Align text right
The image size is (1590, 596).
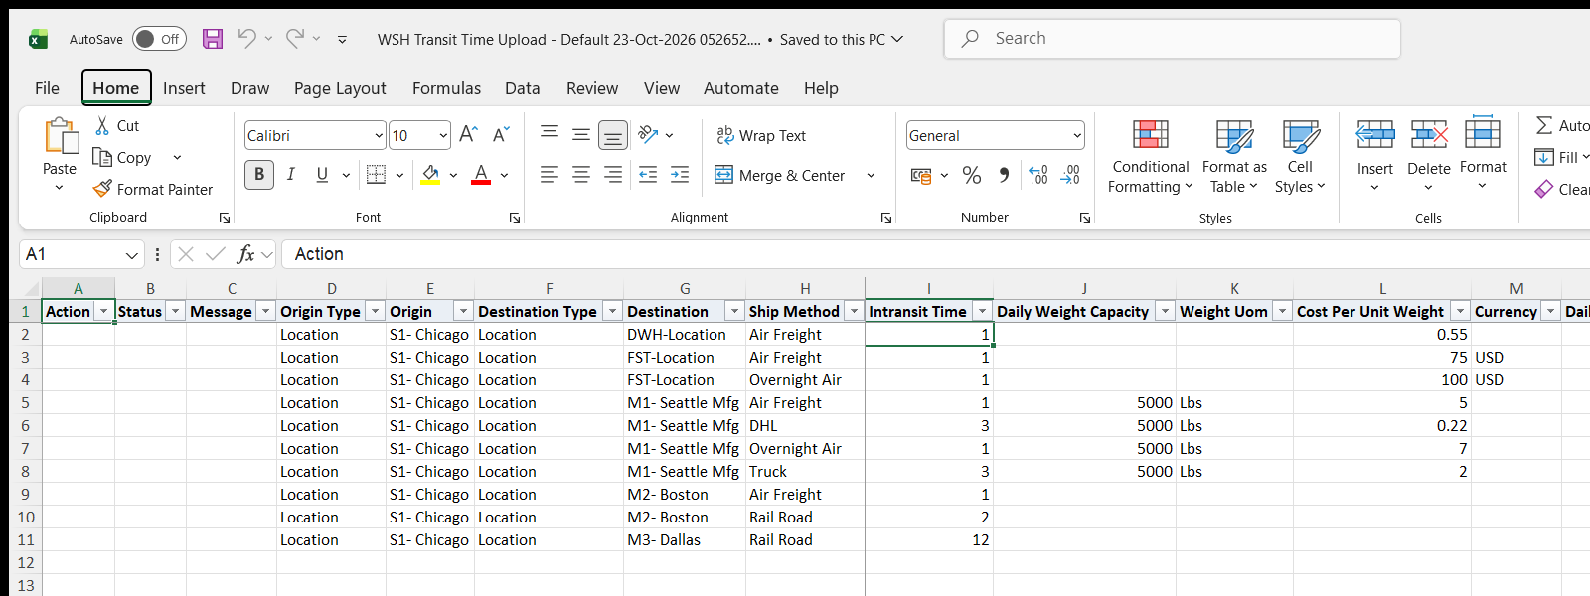click(x=613, y=175)
